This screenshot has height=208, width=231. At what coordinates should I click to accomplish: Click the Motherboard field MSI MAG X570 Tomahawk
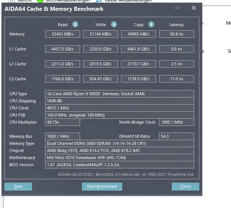click(x=120, y=158)
